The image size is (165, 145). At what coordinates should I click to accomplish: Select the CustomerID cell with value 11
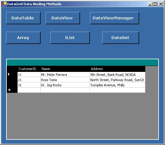coord(29,75)
